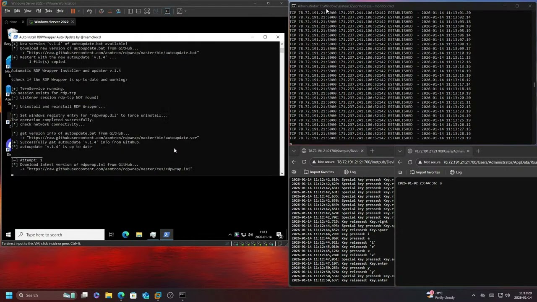537x302 pixels.
Task: Open the host Windows Start button
Action: (x=9, y=295)
